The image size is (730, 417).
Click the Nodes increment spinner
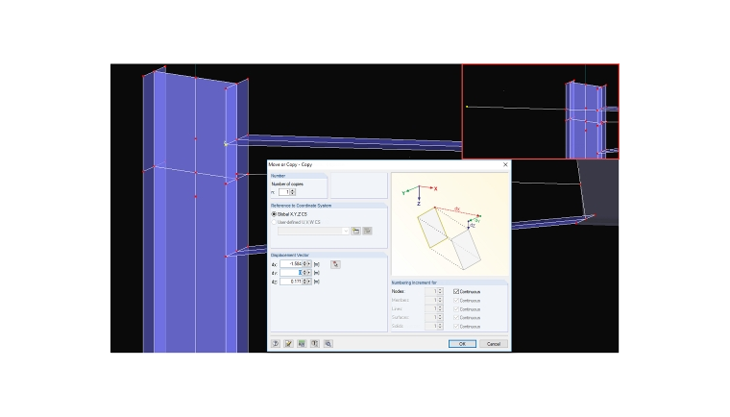pos(441,292)
